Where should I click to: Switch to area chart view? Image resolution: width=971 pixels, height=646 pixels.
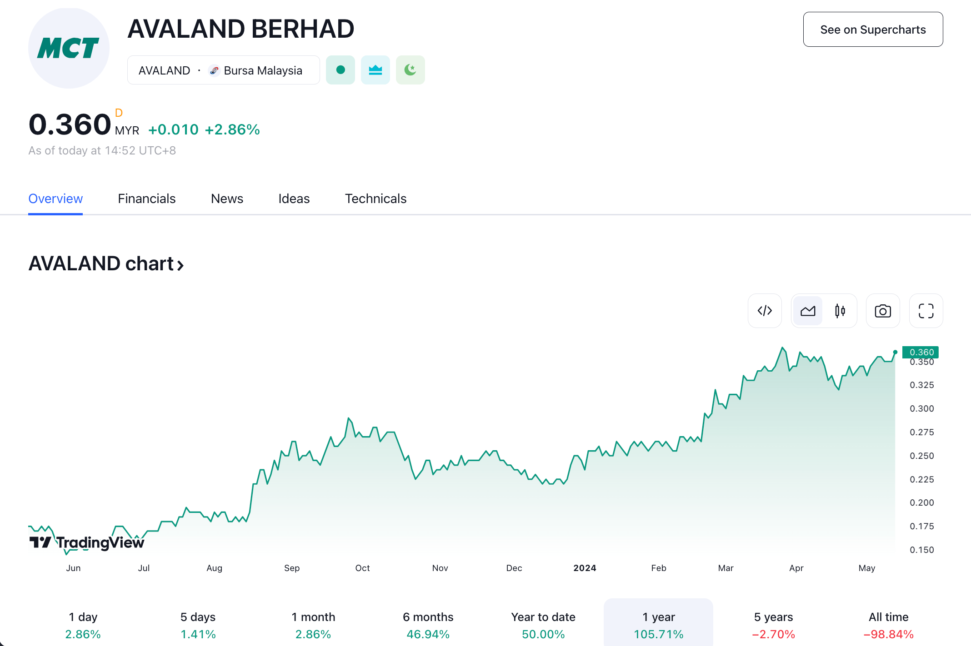point(808,311)
